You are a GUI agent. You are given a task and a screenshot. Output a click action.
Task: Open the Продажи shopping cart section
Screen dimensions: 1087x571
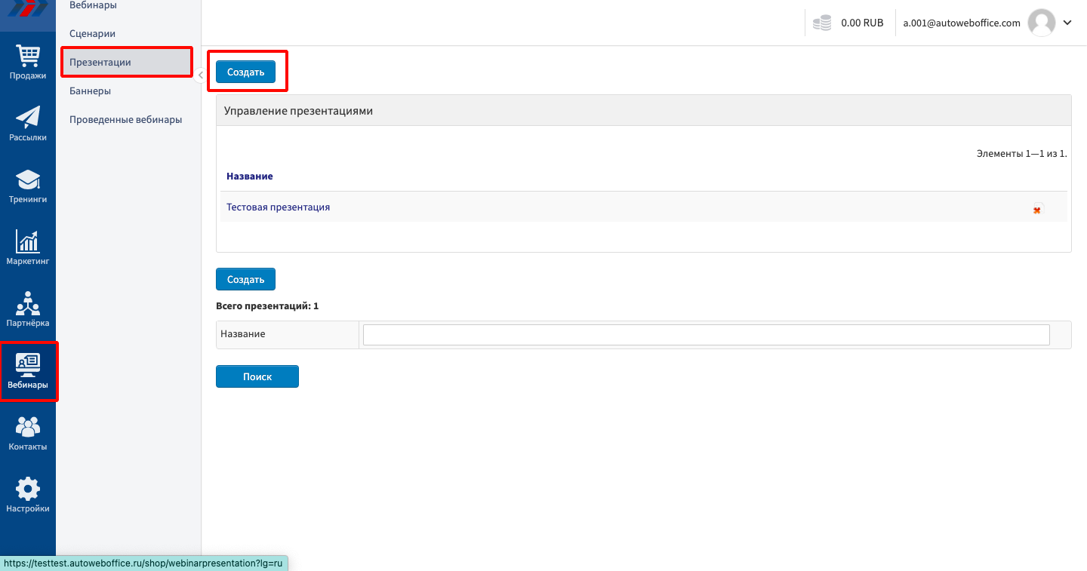(x=28, y=62)
